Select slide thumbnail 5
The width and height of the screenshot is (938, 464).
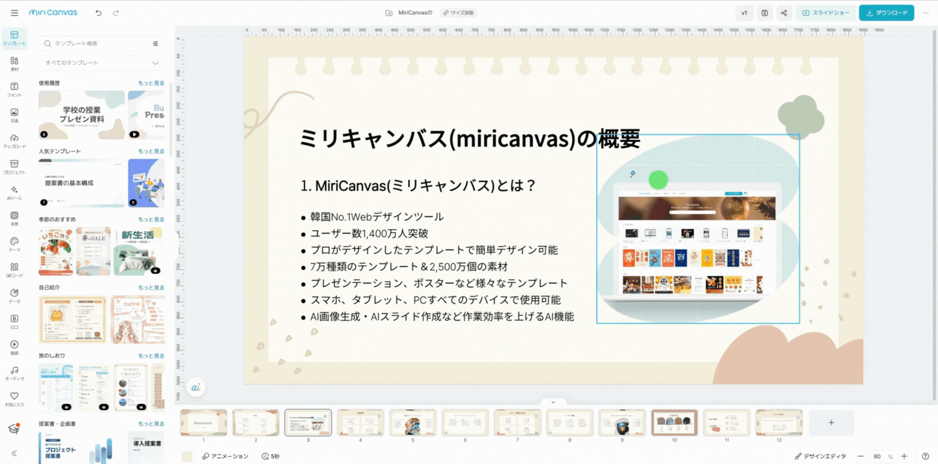click(x=413, y=422)
